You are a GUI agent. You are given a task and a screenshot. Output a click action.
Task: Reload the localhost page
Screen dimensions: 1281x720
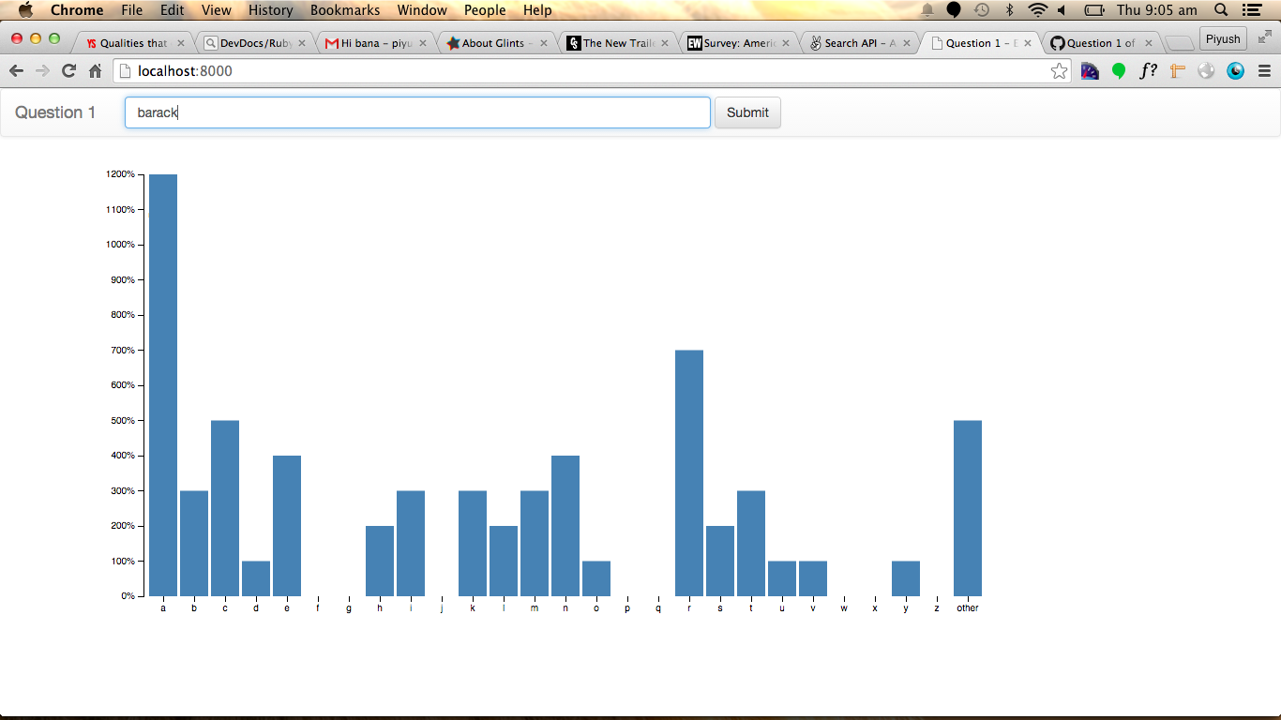click(x=68, y=71)
